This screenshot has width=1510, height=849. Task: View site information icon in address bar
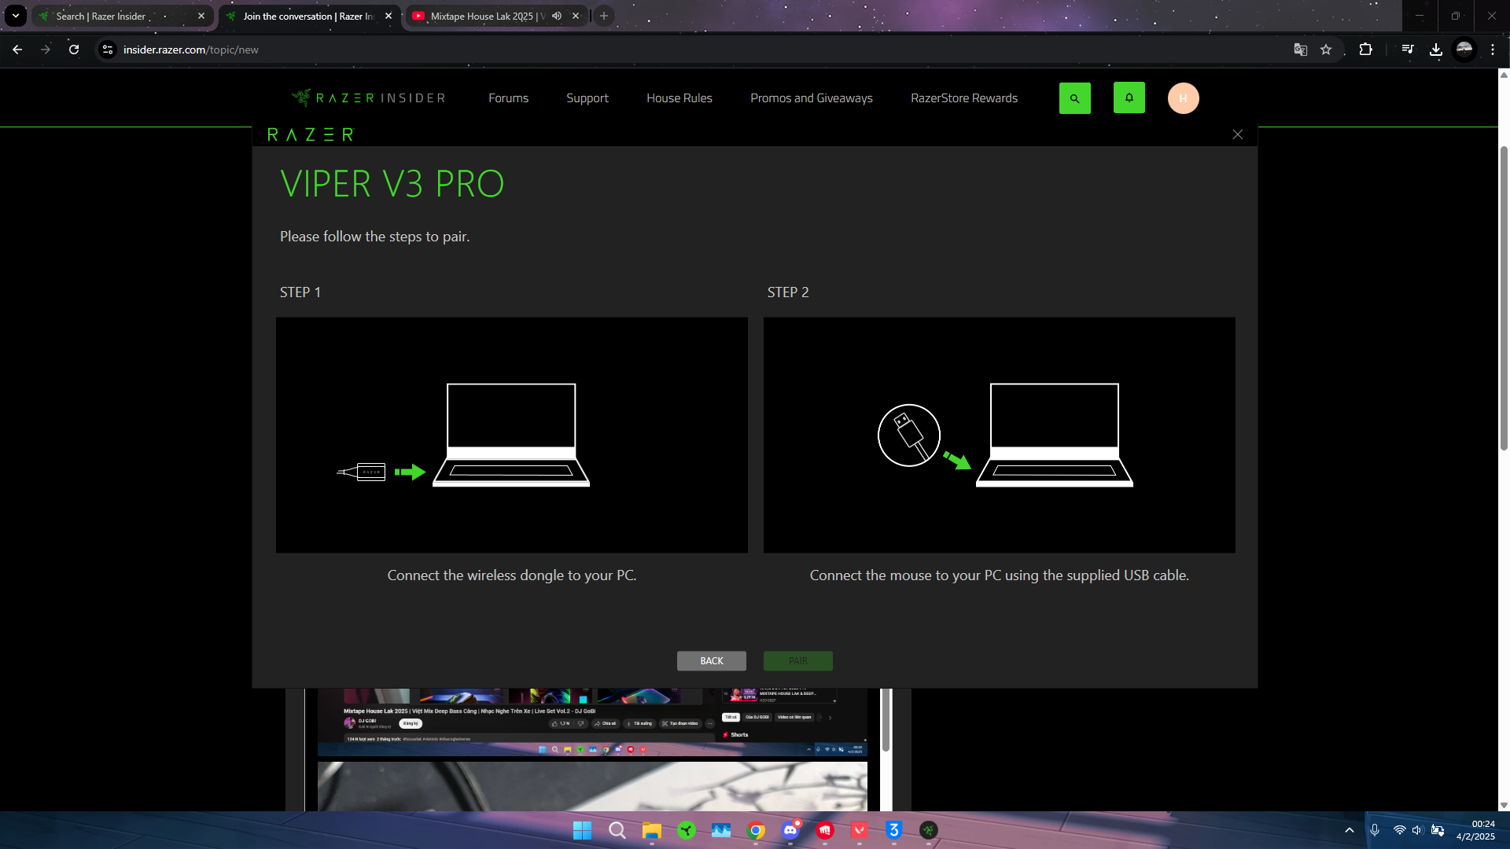pos(108,50)
